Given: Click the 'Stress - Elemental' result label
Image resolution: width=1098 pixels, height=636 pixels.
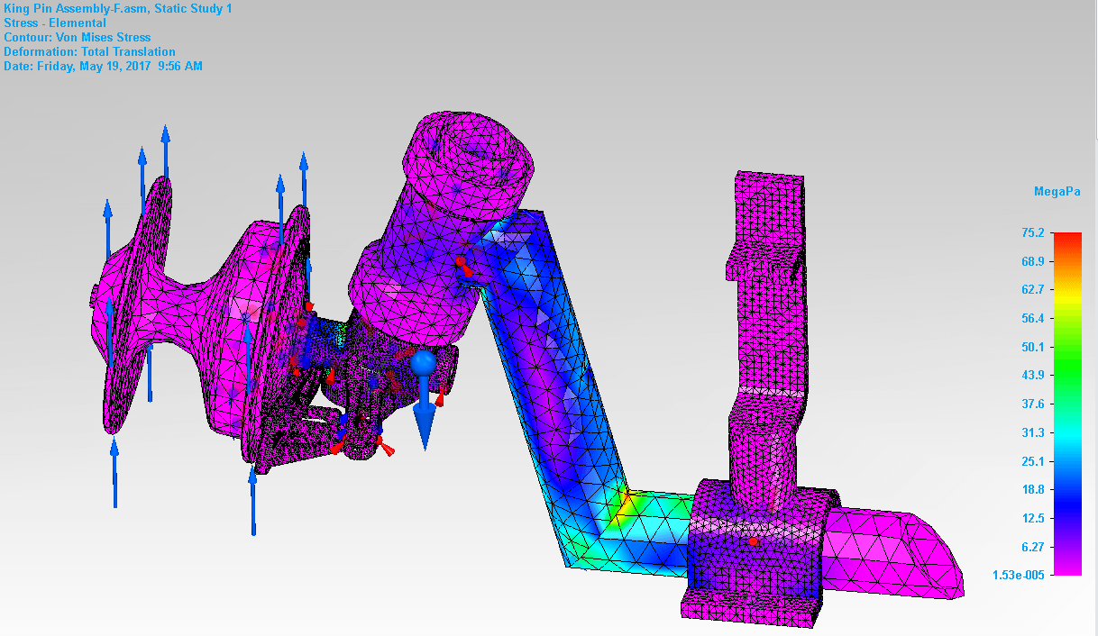Looking at the screenshot, I should point(55,23).
